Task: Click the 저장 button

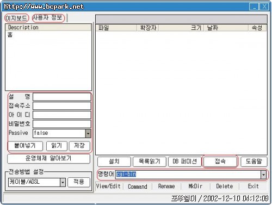Action: [x=79, y=146]
